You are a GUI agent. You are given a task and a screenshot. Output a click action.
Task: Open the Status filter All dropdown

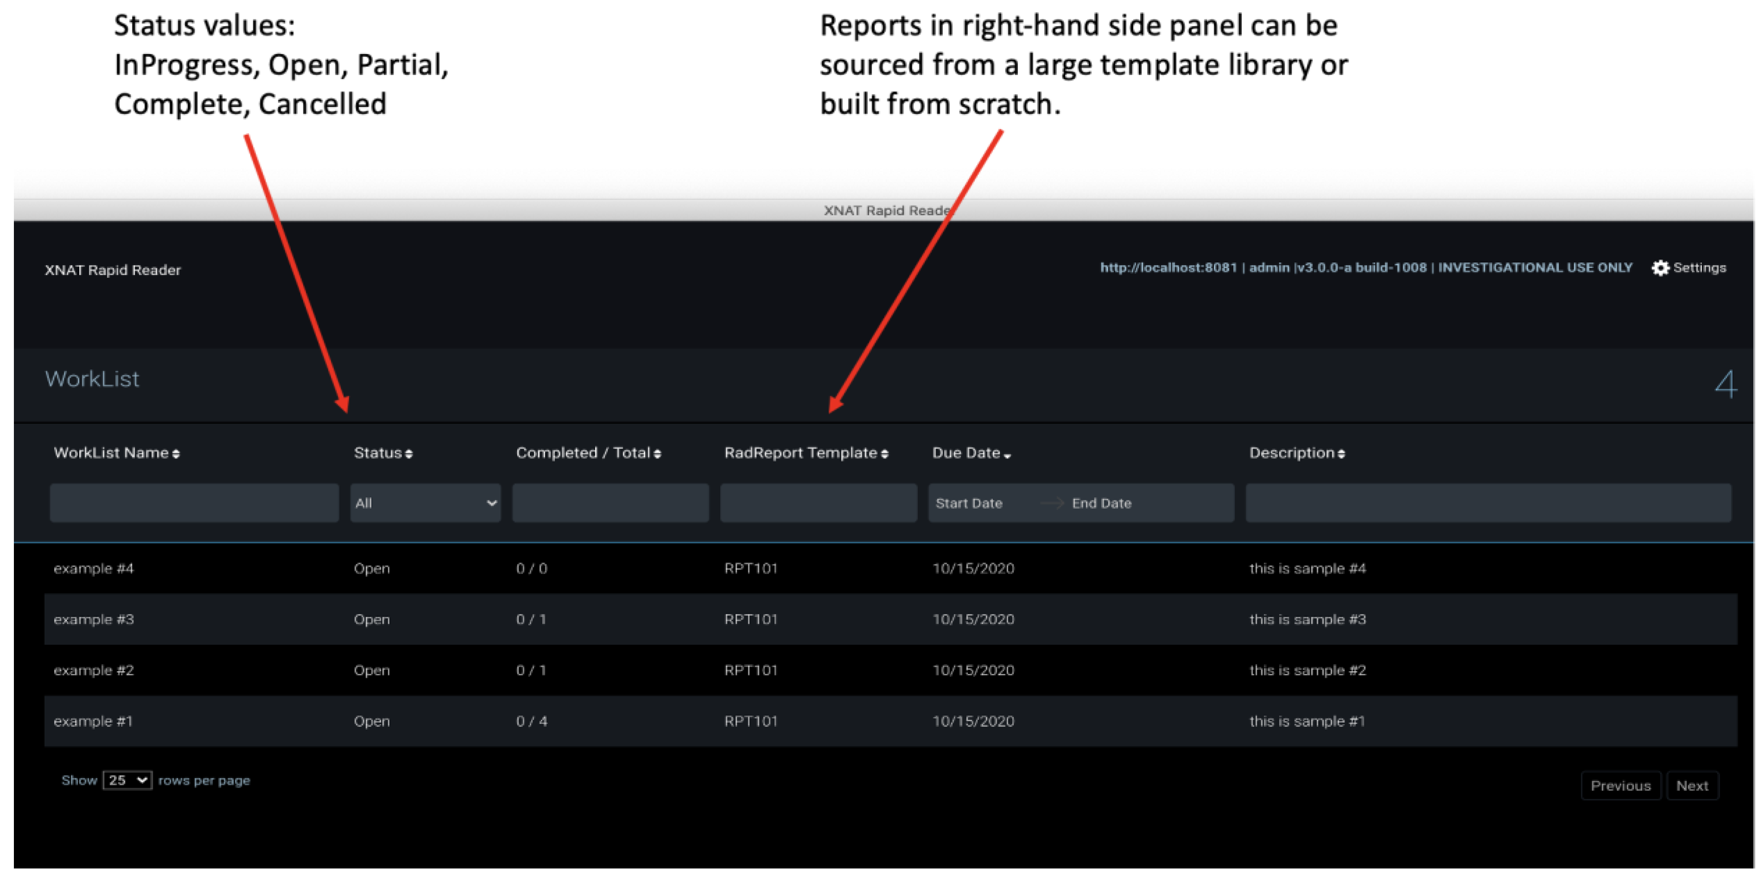[x=425, y=503]
